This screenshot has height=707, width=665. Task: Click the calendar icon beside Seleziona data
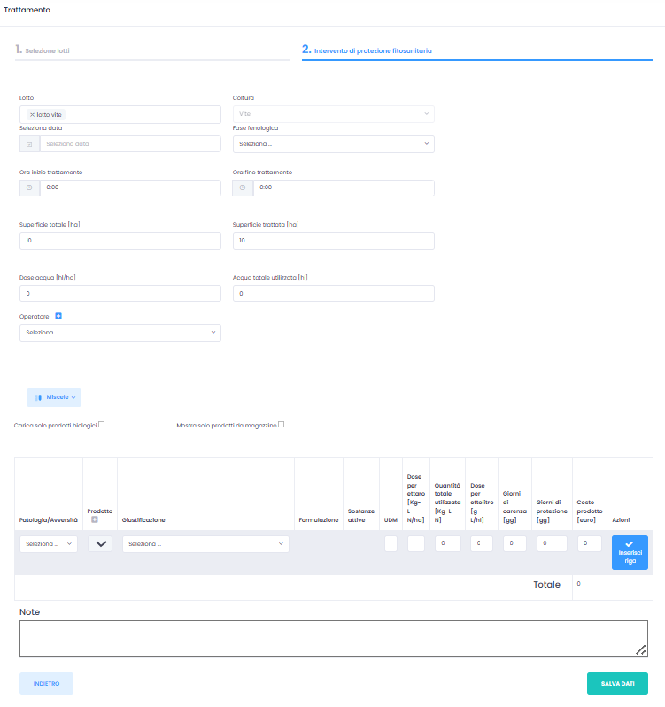click(29, 143)
